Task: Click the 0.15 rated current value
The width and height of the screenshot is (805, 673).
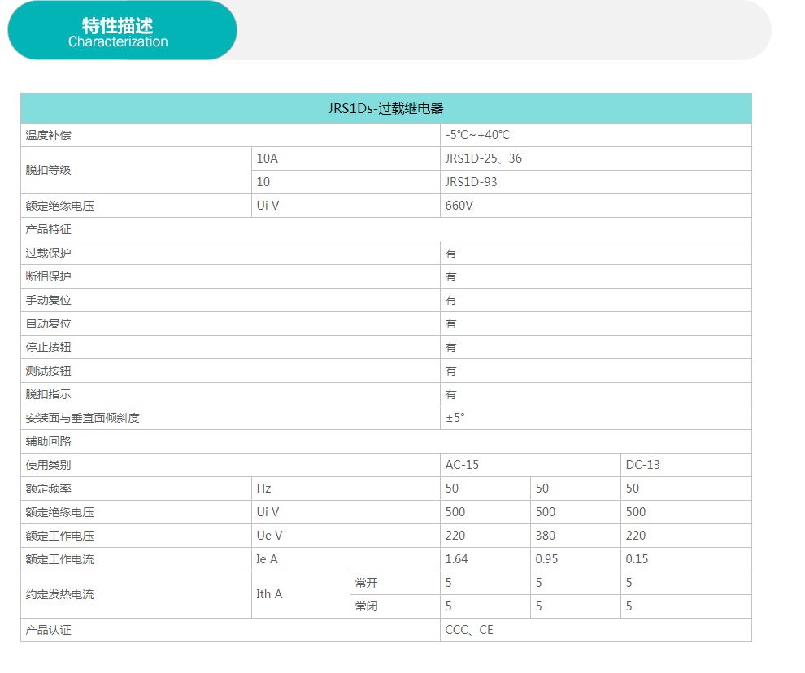Action: pyautogui.click(x=637, y=559)
